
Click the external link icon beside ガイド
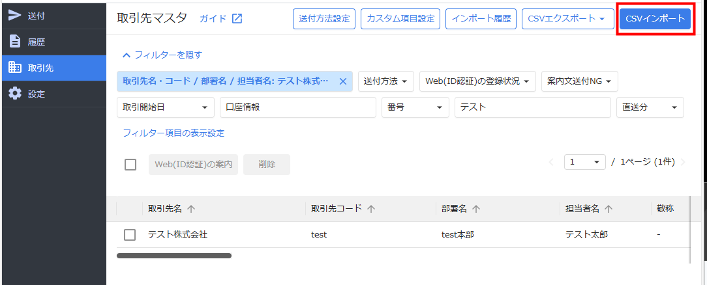coord(237,19)
